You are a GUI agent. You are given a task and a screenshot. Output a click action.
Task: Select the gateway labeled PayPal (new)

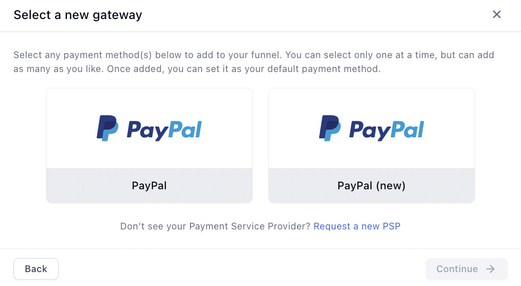[371, 186]
